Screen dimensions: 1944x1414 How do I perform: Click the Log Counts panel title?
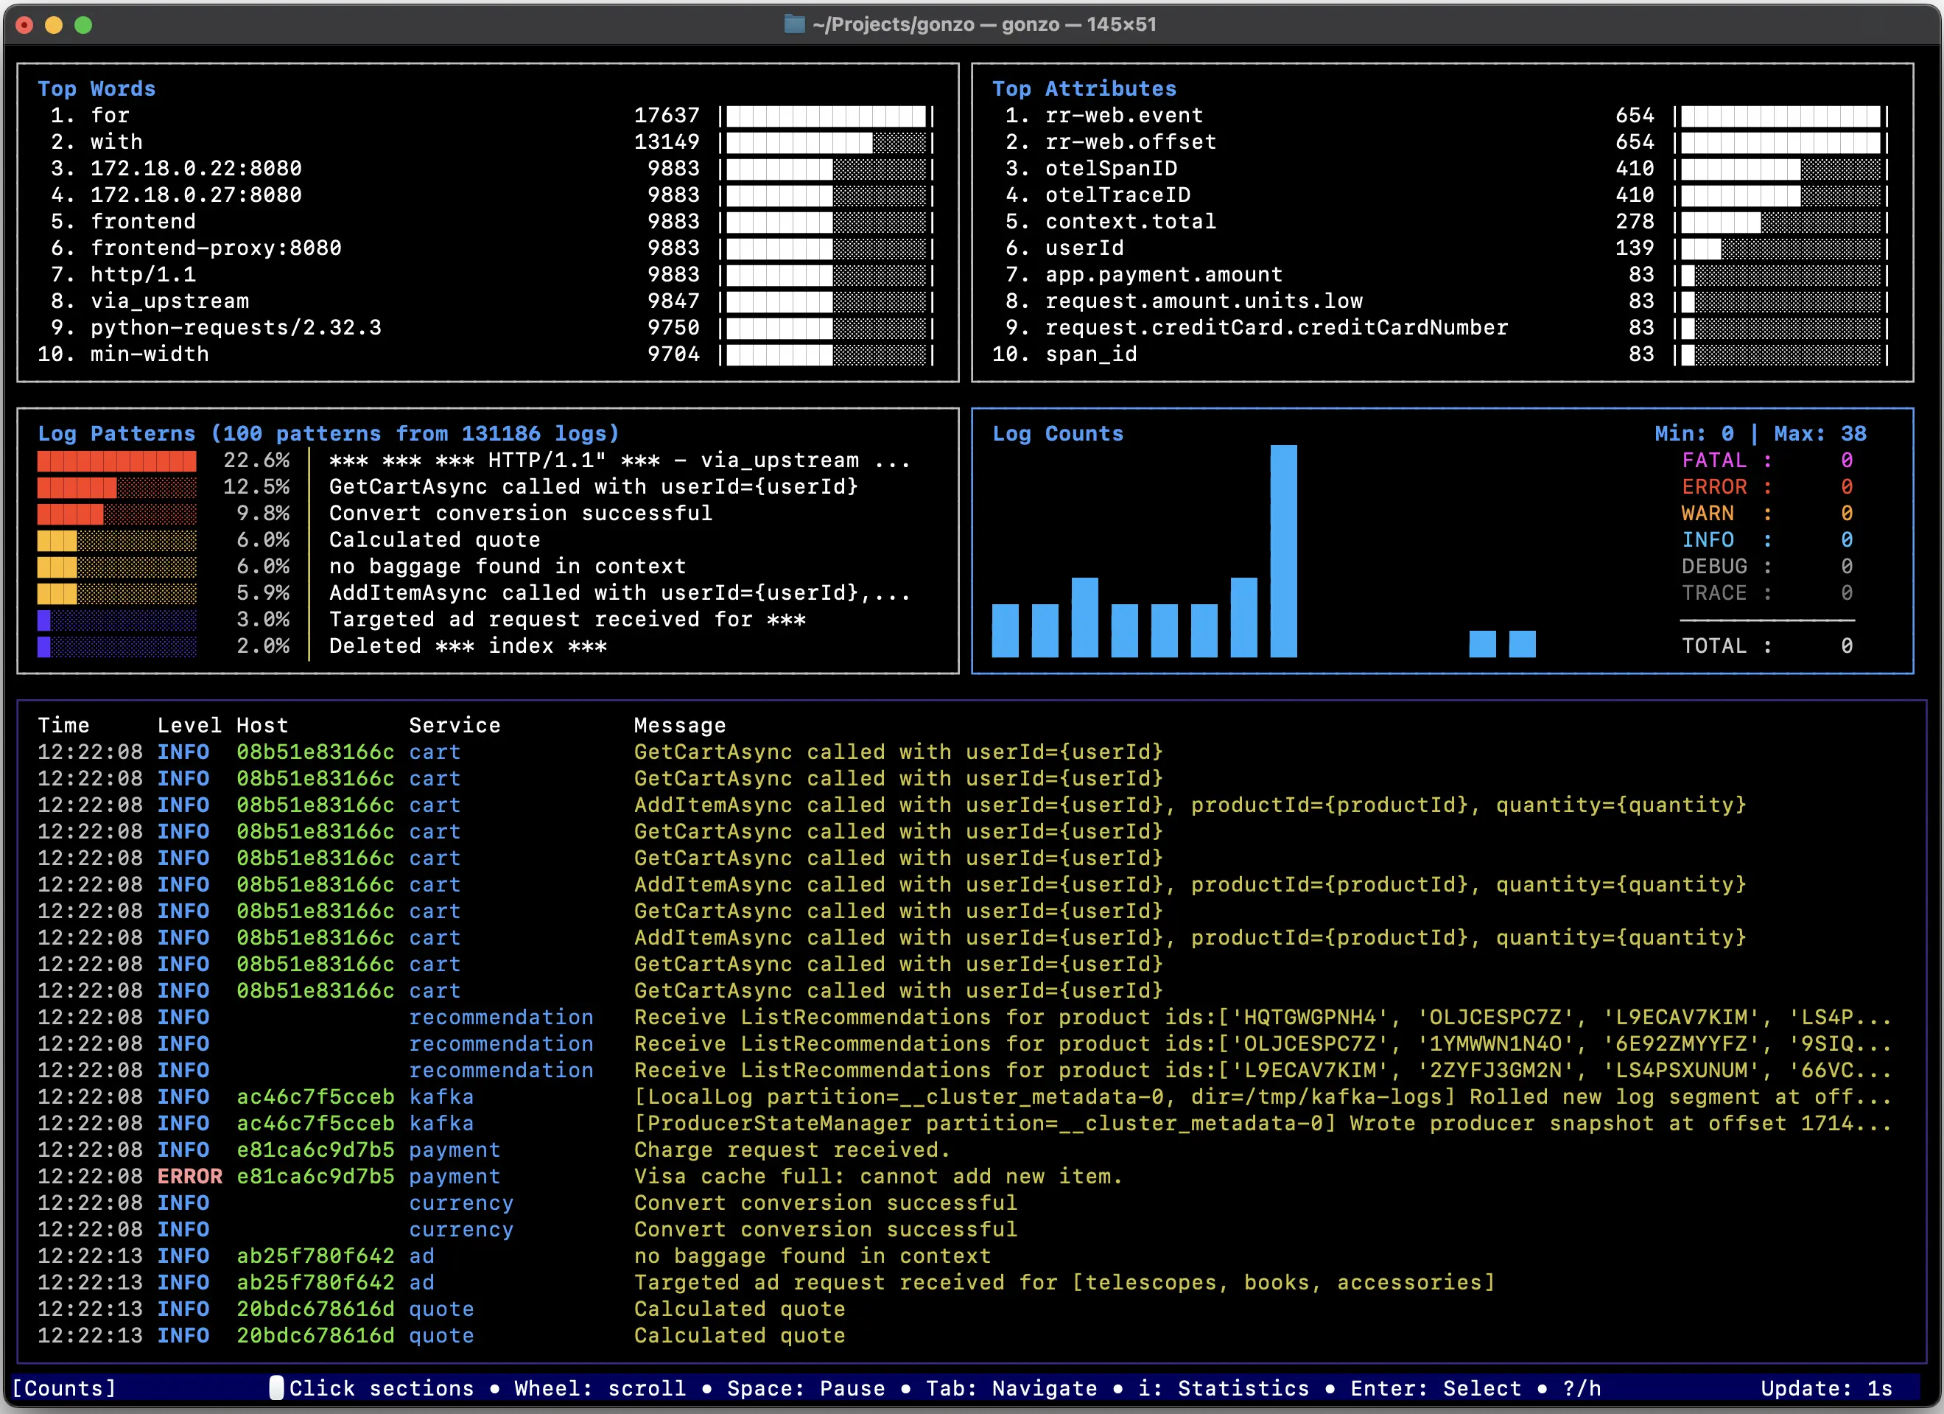[1057, 433]
